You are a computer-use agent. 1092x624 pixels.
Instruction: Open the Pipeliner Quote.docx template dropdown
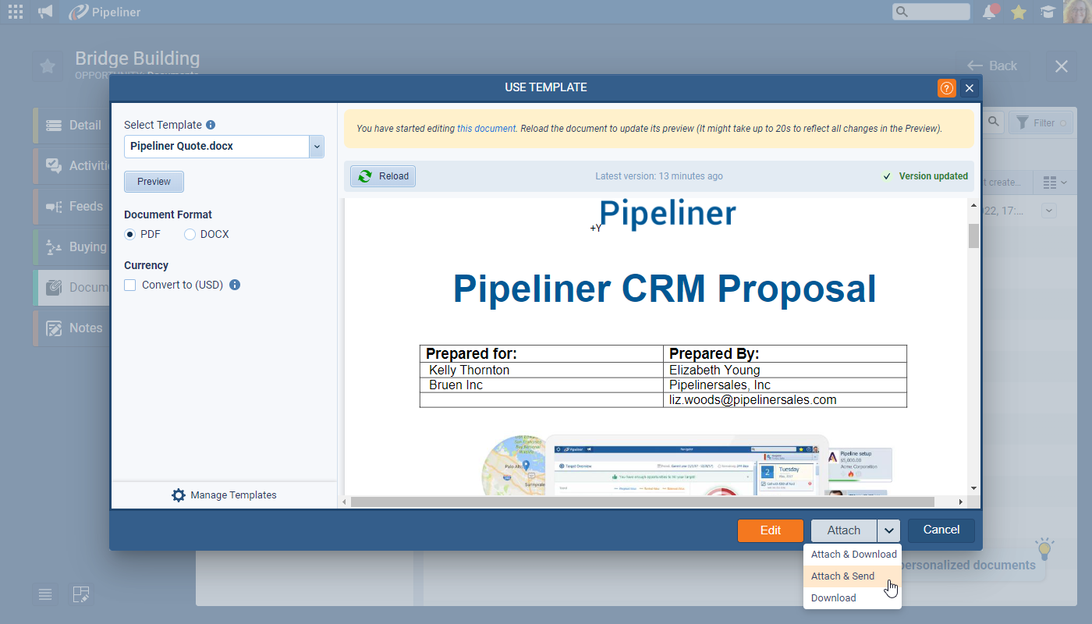coord(316,146)
